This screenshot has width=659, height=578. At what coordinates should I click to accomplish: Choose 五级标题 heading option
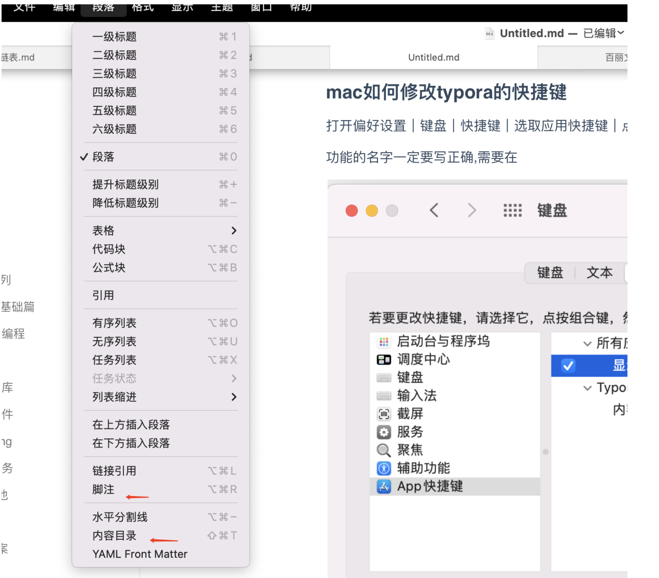(x=161, y=111)
